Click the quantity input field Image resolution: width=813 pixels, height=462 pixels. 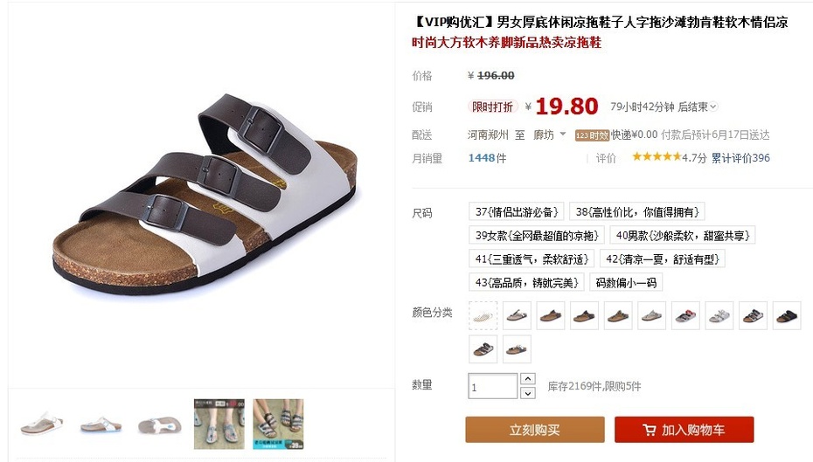[x=492, y=386]
